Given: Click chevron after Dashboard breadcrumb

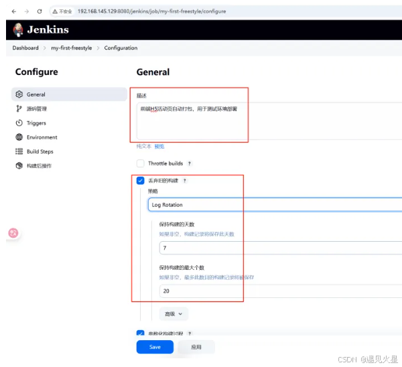Looking at the screenshot, I should click(45, 48).
